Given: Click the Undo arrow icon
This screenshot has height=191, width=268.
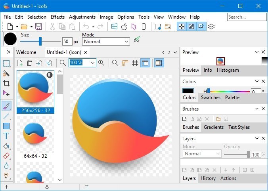Looking at the screenshot, I should point(86,27).
